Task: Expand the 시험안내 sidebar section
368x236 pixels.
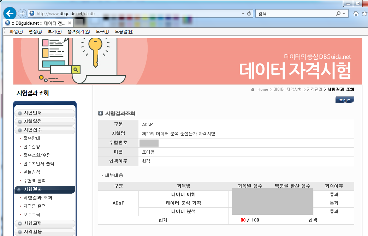Action: (x=45, y=113)
